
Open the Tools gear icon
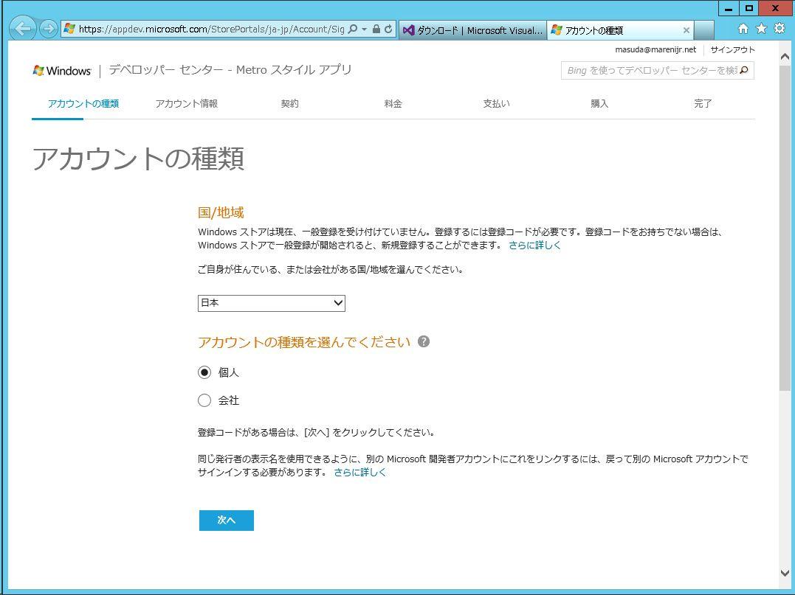779,29
